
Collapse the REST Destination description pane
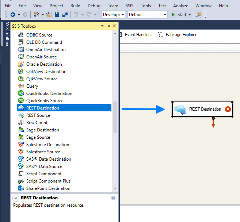tap(16, 198)
